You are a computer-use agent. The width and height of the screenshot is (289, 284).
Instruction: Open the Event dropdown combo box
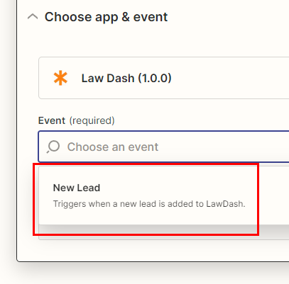coord(164,147)
